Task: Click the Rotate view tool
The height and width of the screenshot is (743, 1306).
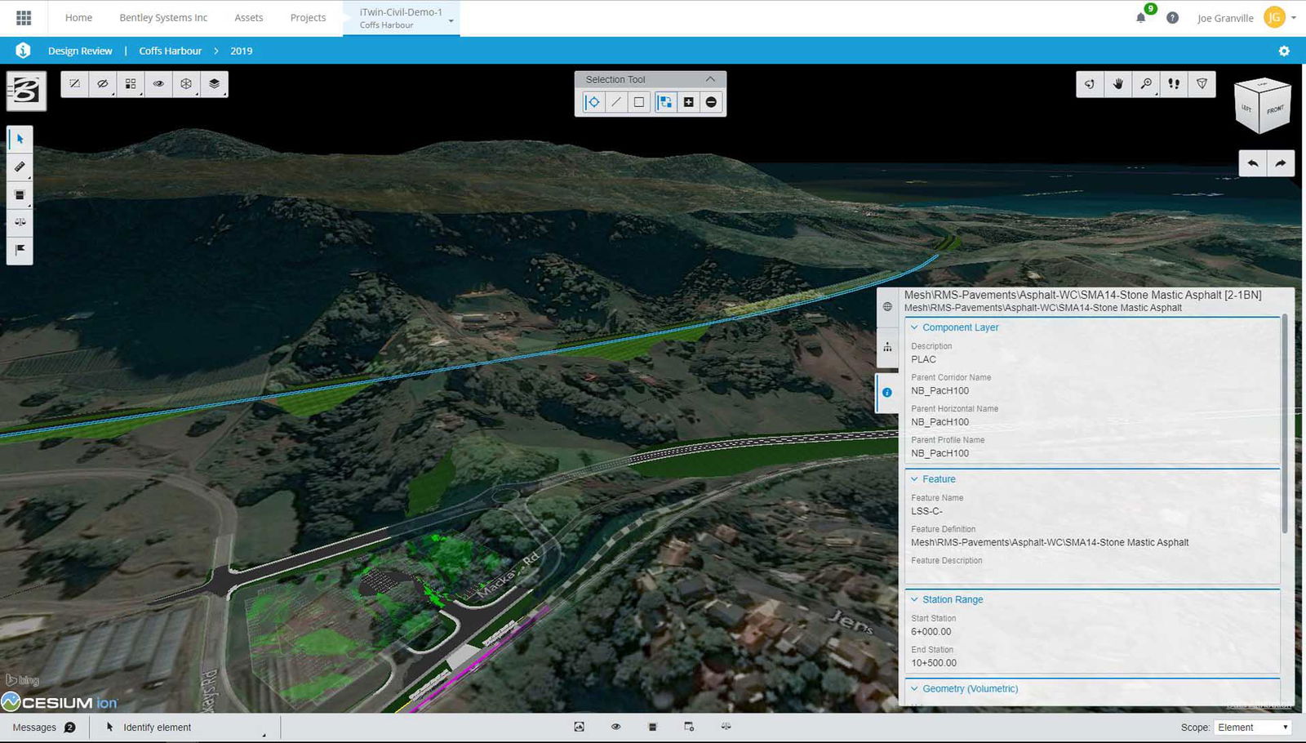Action: 1090,84
